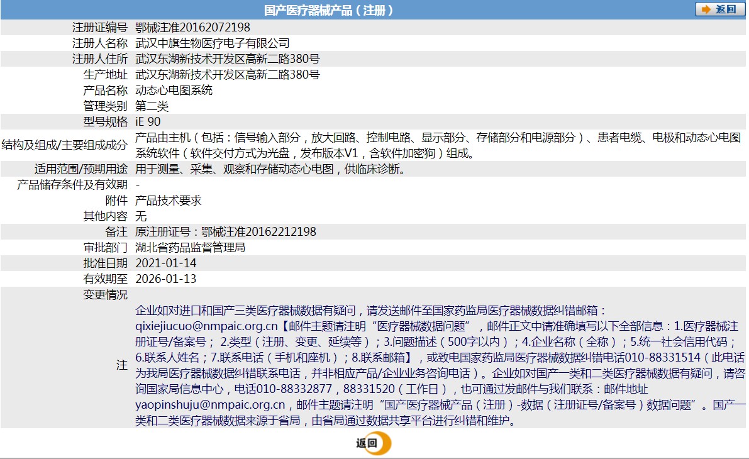Click model specification iE 90
Screen dimensions: 749x459
(x=148, y=121)
